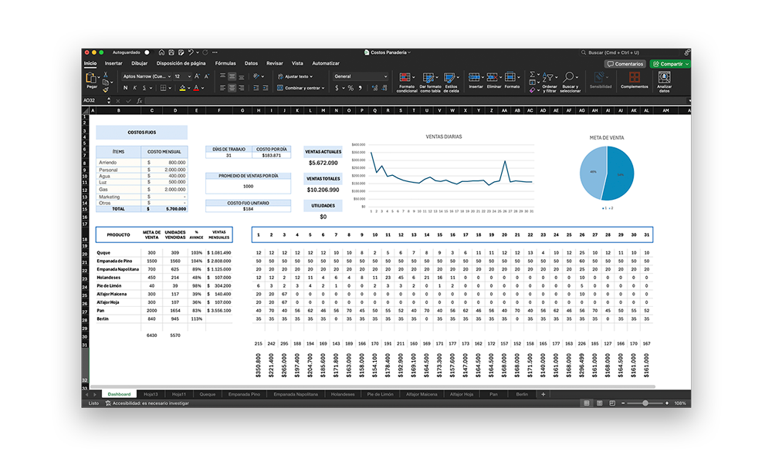
Task: Click the center horizontal alignment icon
Action: 232,88
